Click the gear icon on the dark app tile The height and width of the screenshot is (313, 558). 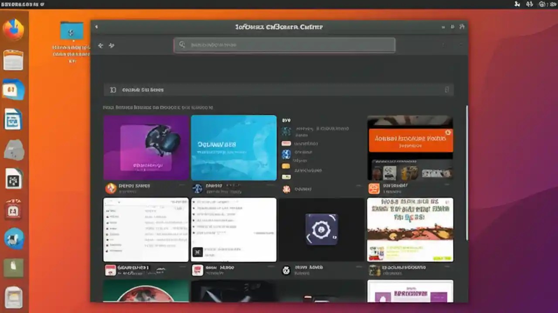322,229
